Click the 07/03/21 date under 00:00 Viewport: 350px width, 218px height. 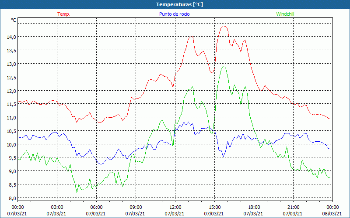pos(17,214)
